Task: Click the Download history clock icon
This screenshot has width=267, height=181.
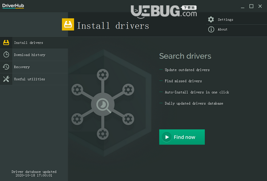Action: pyautogui.click(x=6, y=54)
